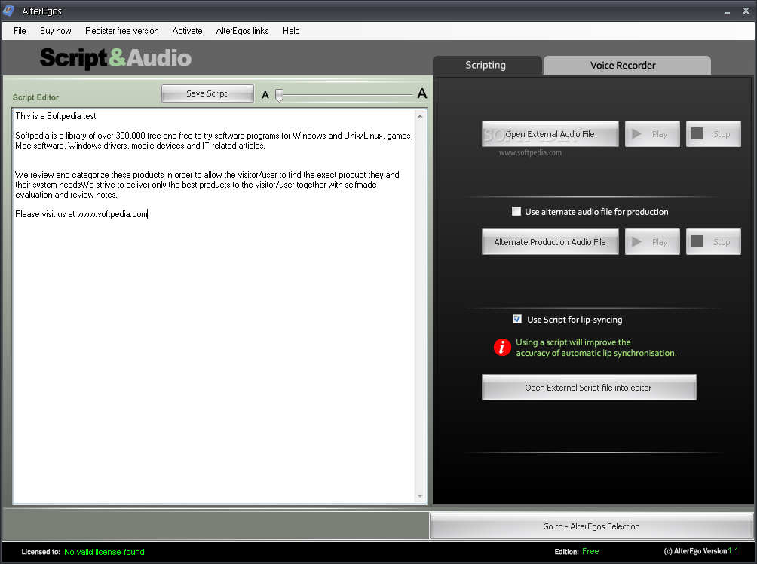The image size is (757, 564).
Task: Click the 'Script Editor' label
Action: click(x=35, y=97)
